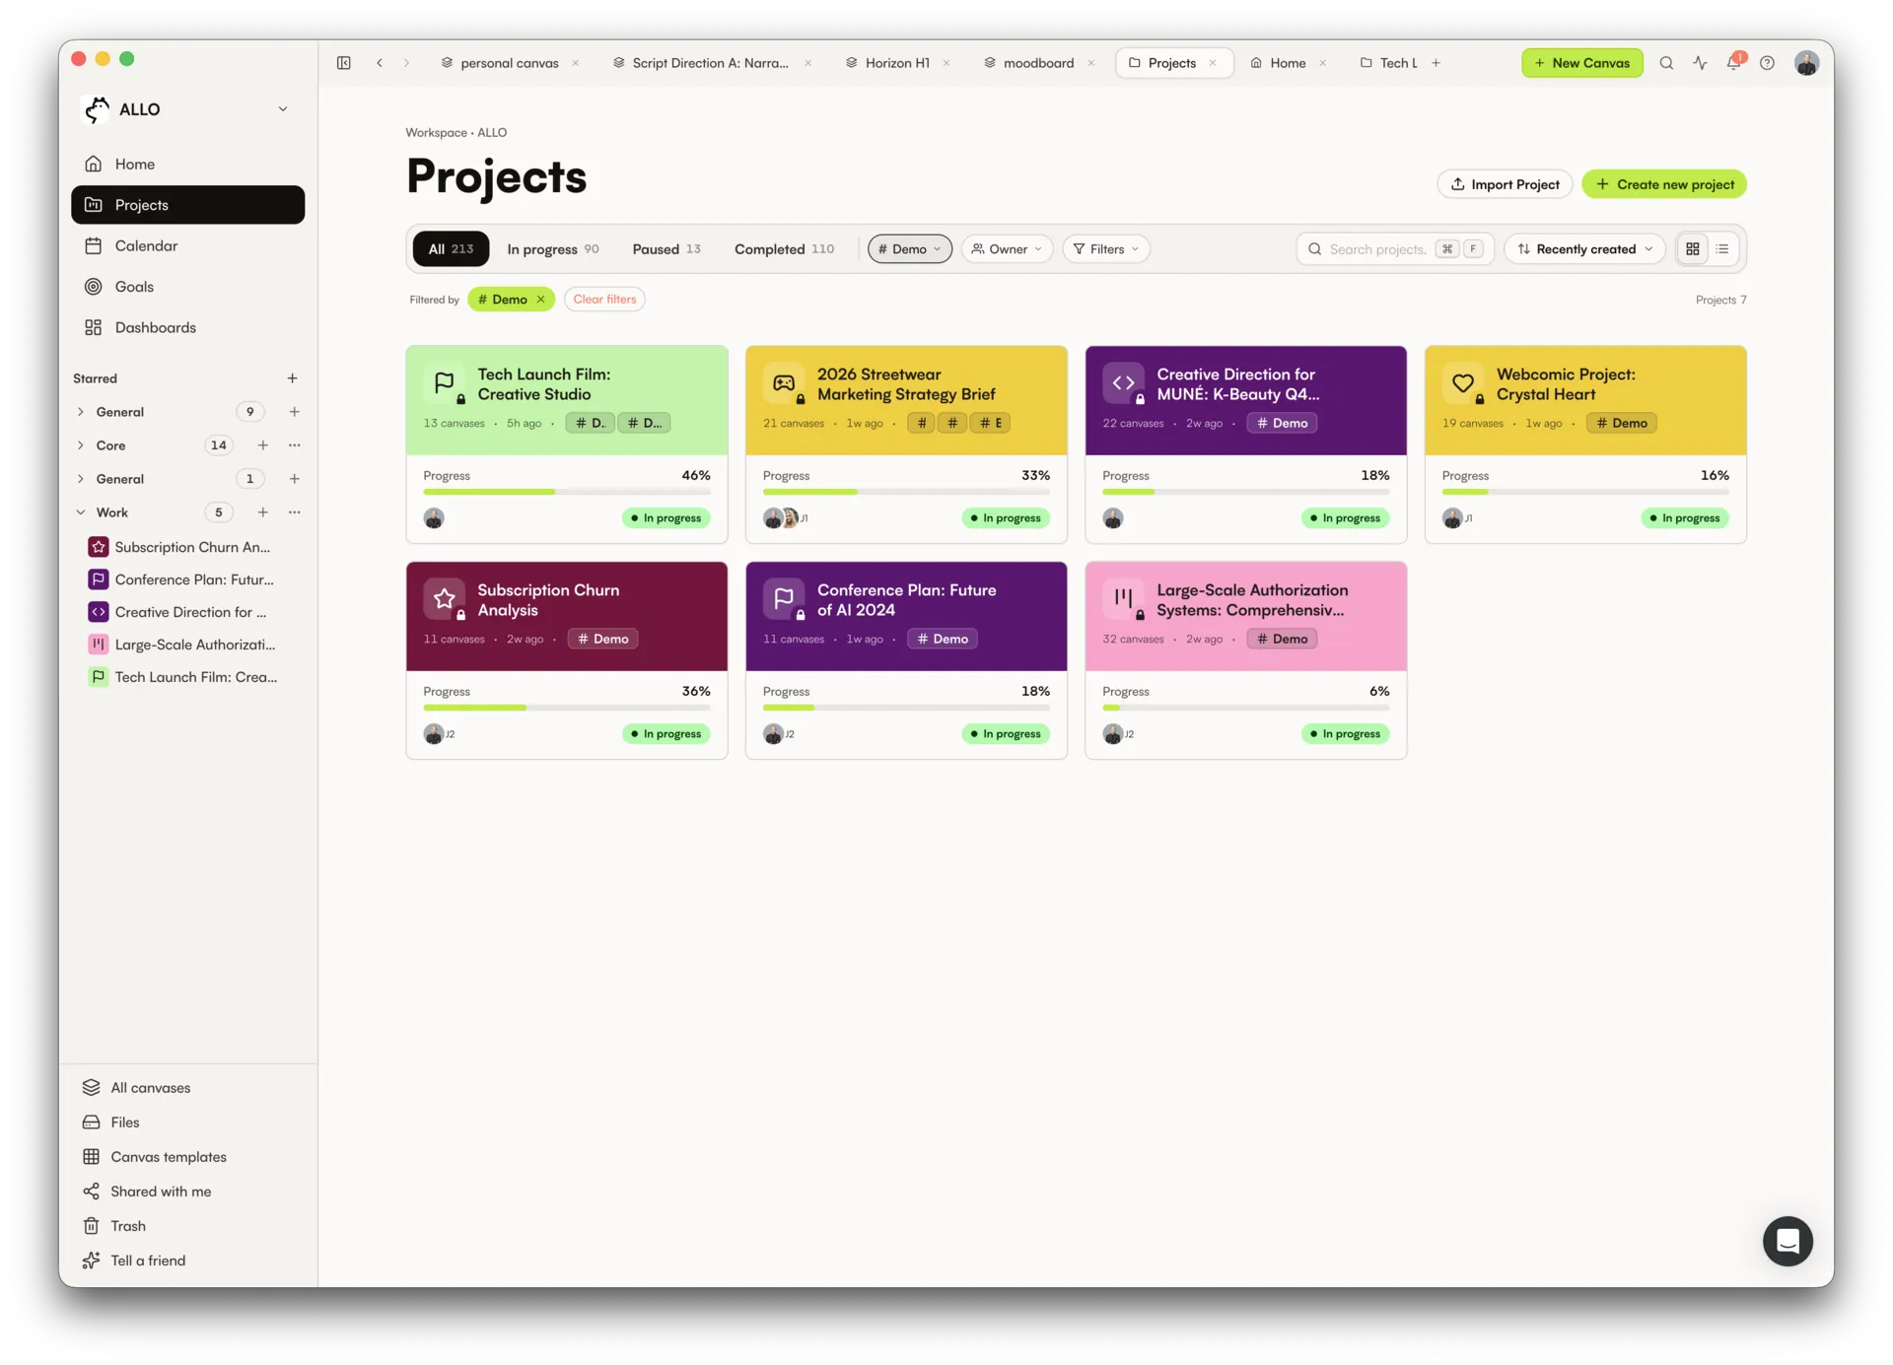The height and width of the screenshot is (1365, 1893).
Task: Open Creative Direction for MUNÉ card
Action: pos(1246,444)
